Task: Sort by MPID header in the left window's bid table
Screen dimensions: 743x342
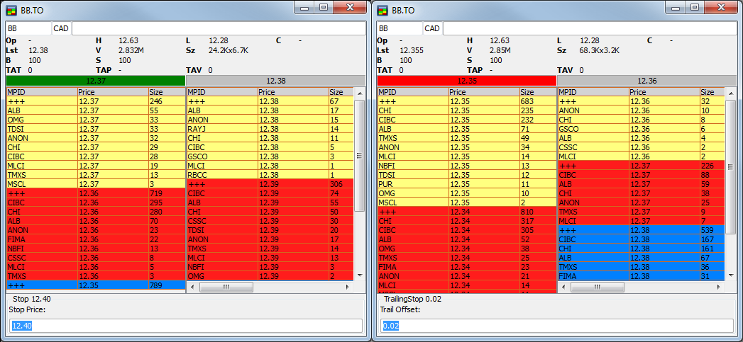Action: click(x=41, y=92)
